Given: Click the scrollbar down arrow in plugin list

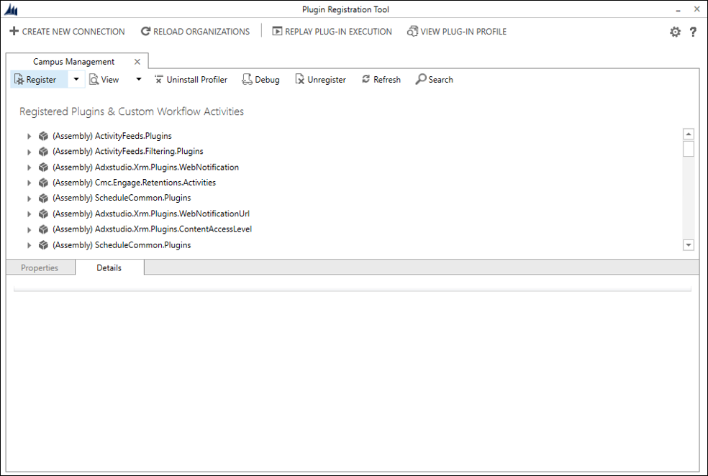Looking at the screenshot, I should [689, 245].
